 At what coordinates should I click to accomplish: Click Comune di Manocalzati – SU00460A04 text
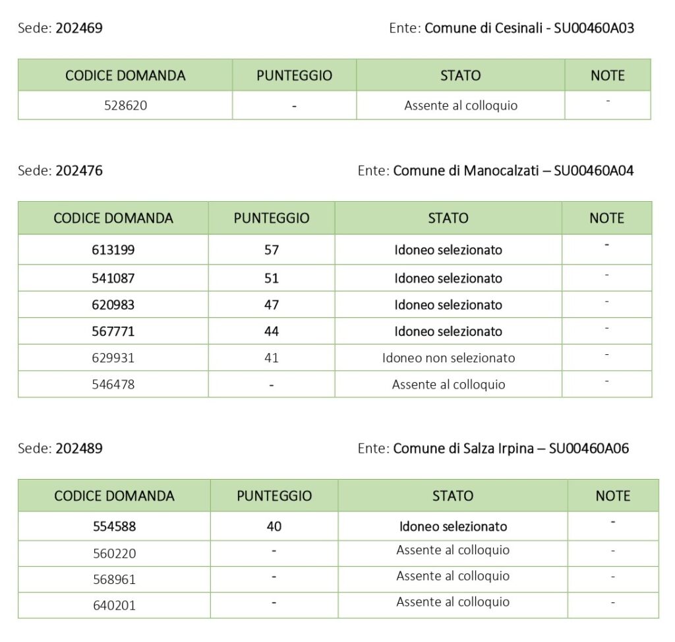point(513,171)
